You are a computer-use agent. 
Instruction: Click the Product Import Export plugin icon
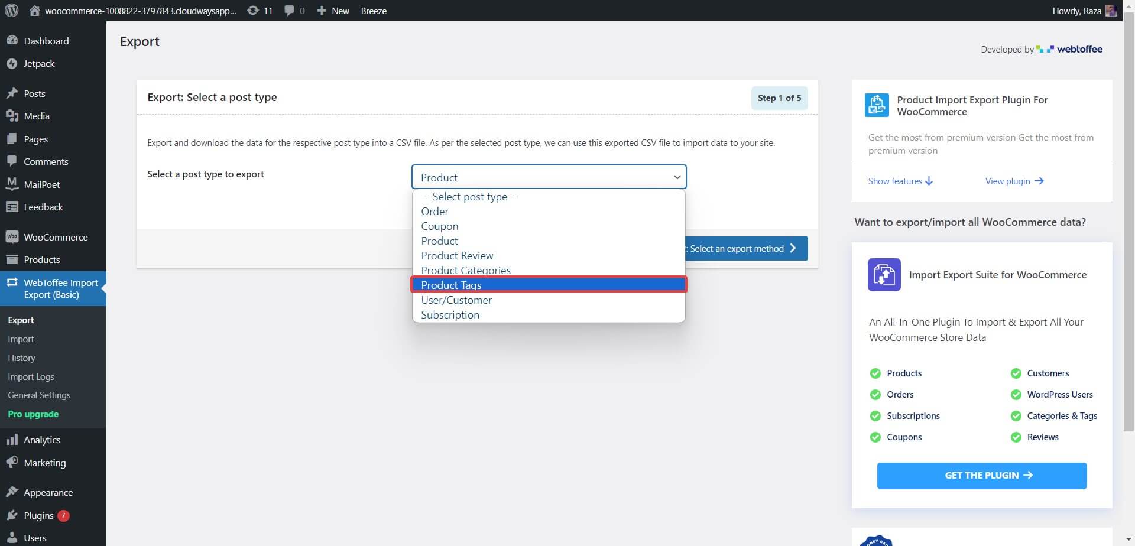(877, 105)
